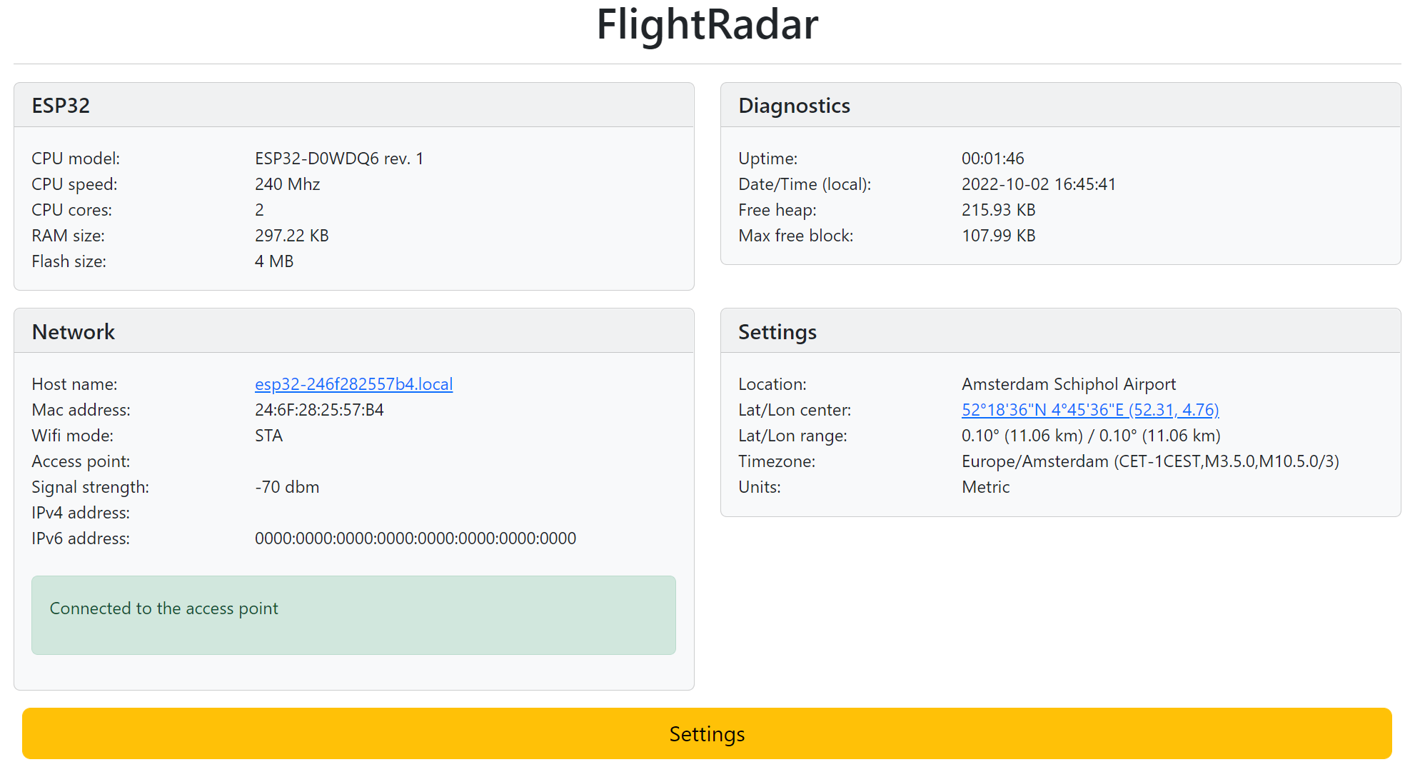Click the all-zero IPv6 address value
Image resolution: width=1420 pixels, height=767 pixels.
[416, 538]
